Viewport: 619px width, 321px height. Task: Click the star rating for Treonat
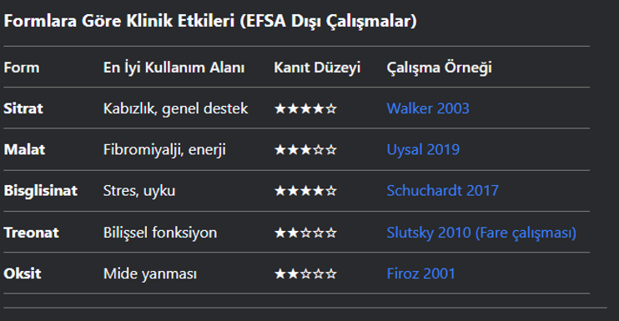(x=305, y=233)
